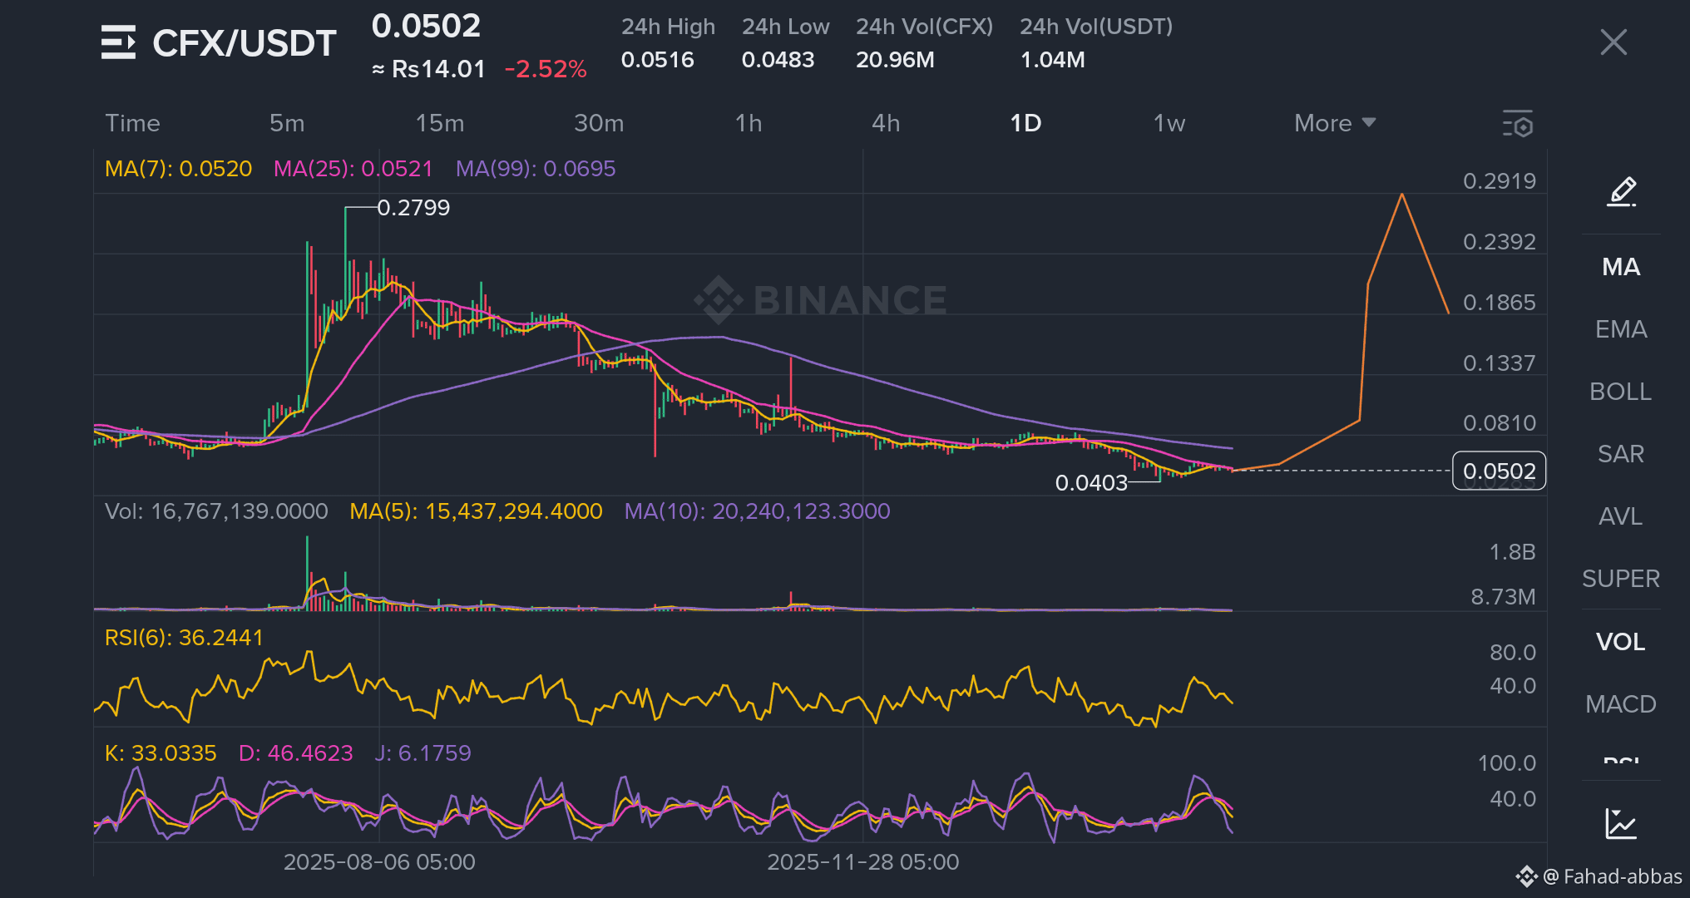Image resolution: width=1690 pixels, height=898 pixels.
Task: Toggle the SUPER indicator
Action: click(1621, 579)
